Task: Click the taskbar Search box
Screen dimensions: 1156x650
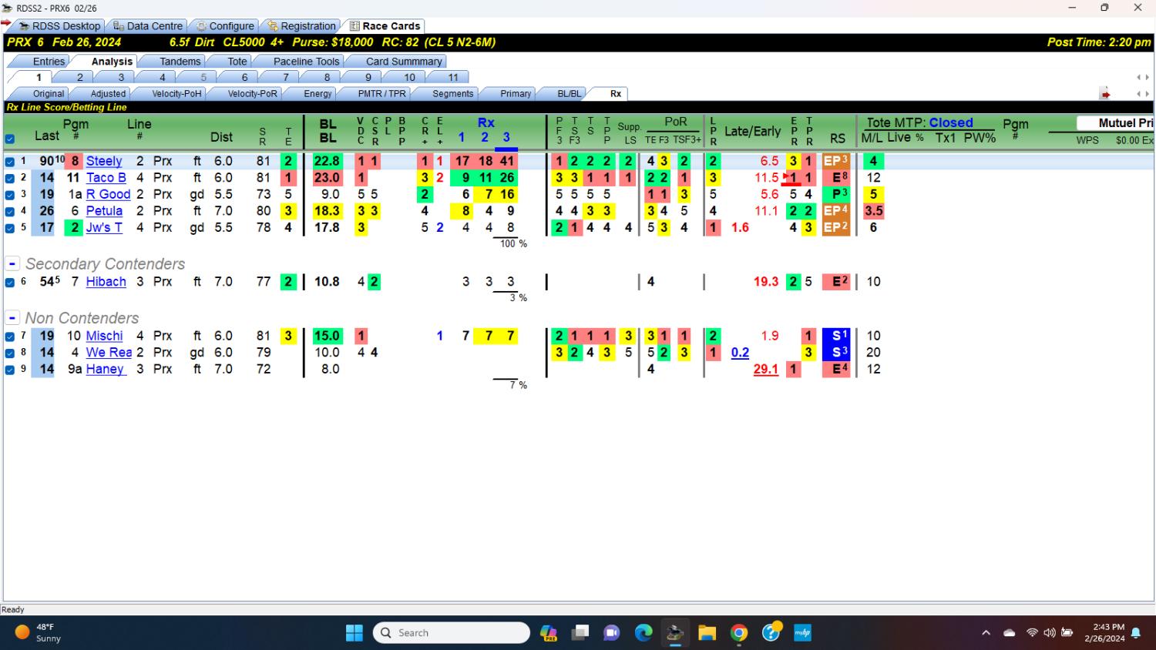Action: coord(452,633)
